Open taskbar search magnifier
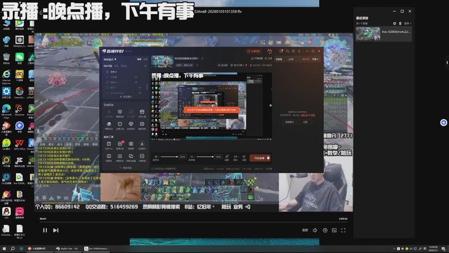 [12, 249]
